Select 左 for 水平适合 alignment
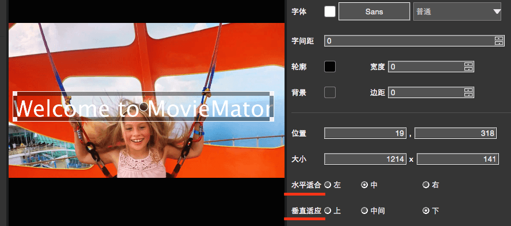This screenshot has width=511, height=226. tap(328, 185)
